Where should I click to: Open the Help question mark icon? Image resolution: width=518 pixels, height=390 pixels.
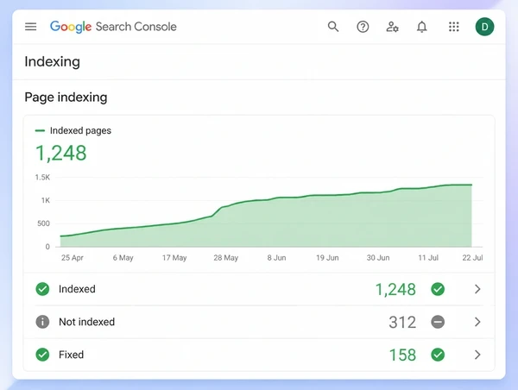pyautogui.click(x=363, y=27)
